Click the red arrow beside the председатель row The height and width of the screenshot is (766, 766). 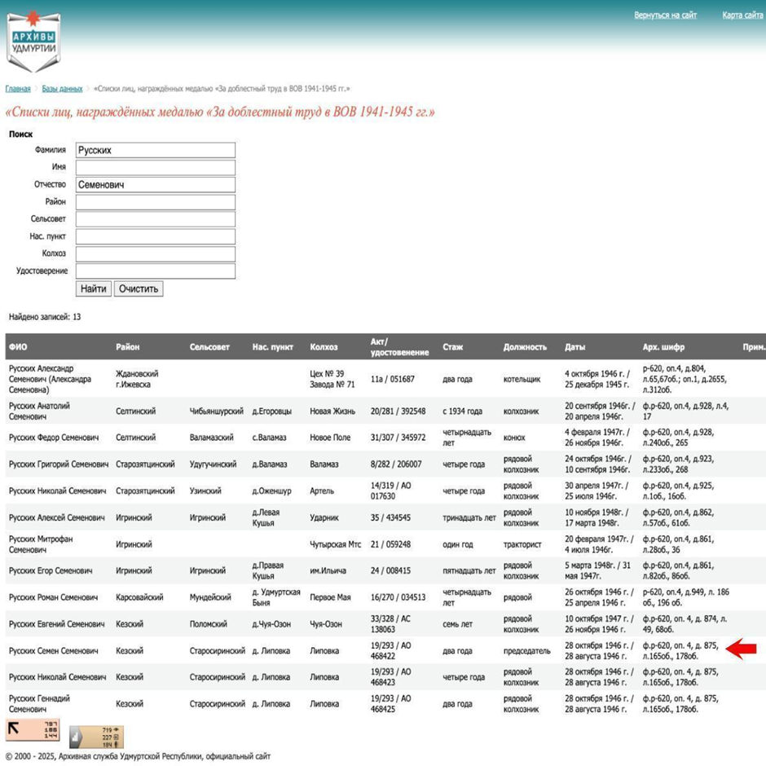click(x=742, y=649)
